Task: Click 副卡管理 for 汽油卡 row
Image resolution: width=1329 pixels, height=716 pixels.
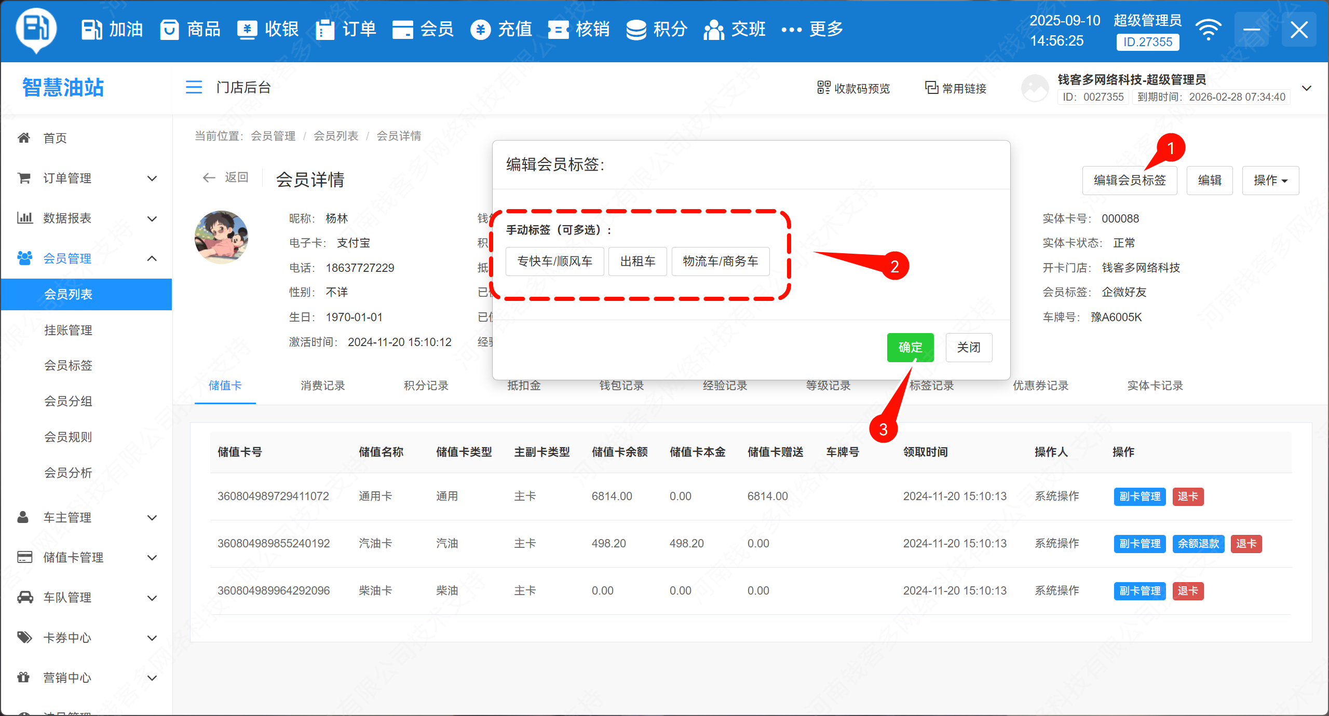Action: [x=1140, y=543]
